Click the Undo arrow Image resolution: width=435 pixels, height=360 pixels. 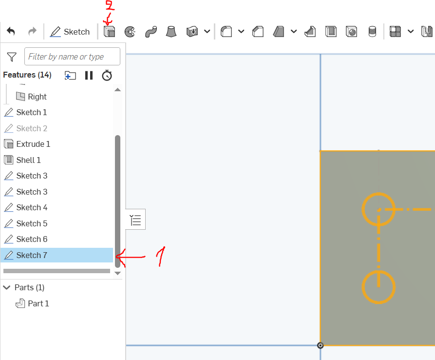point(11,31)
